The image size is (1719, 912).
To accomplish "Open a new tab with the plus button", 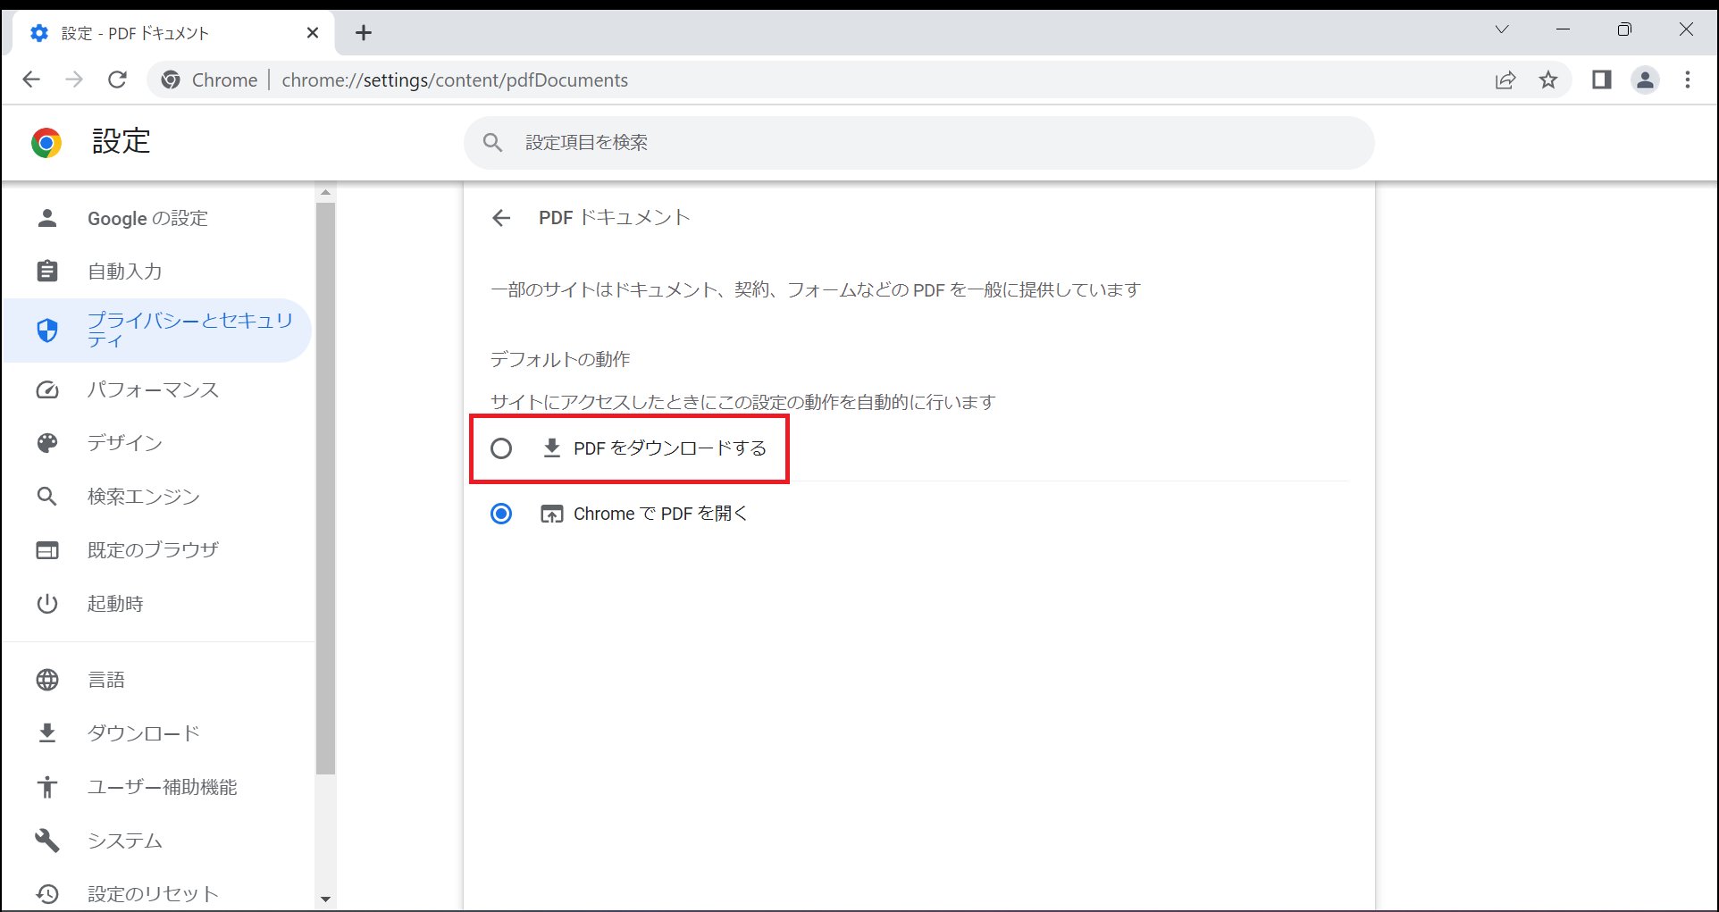I will click(x=363, y=32).
